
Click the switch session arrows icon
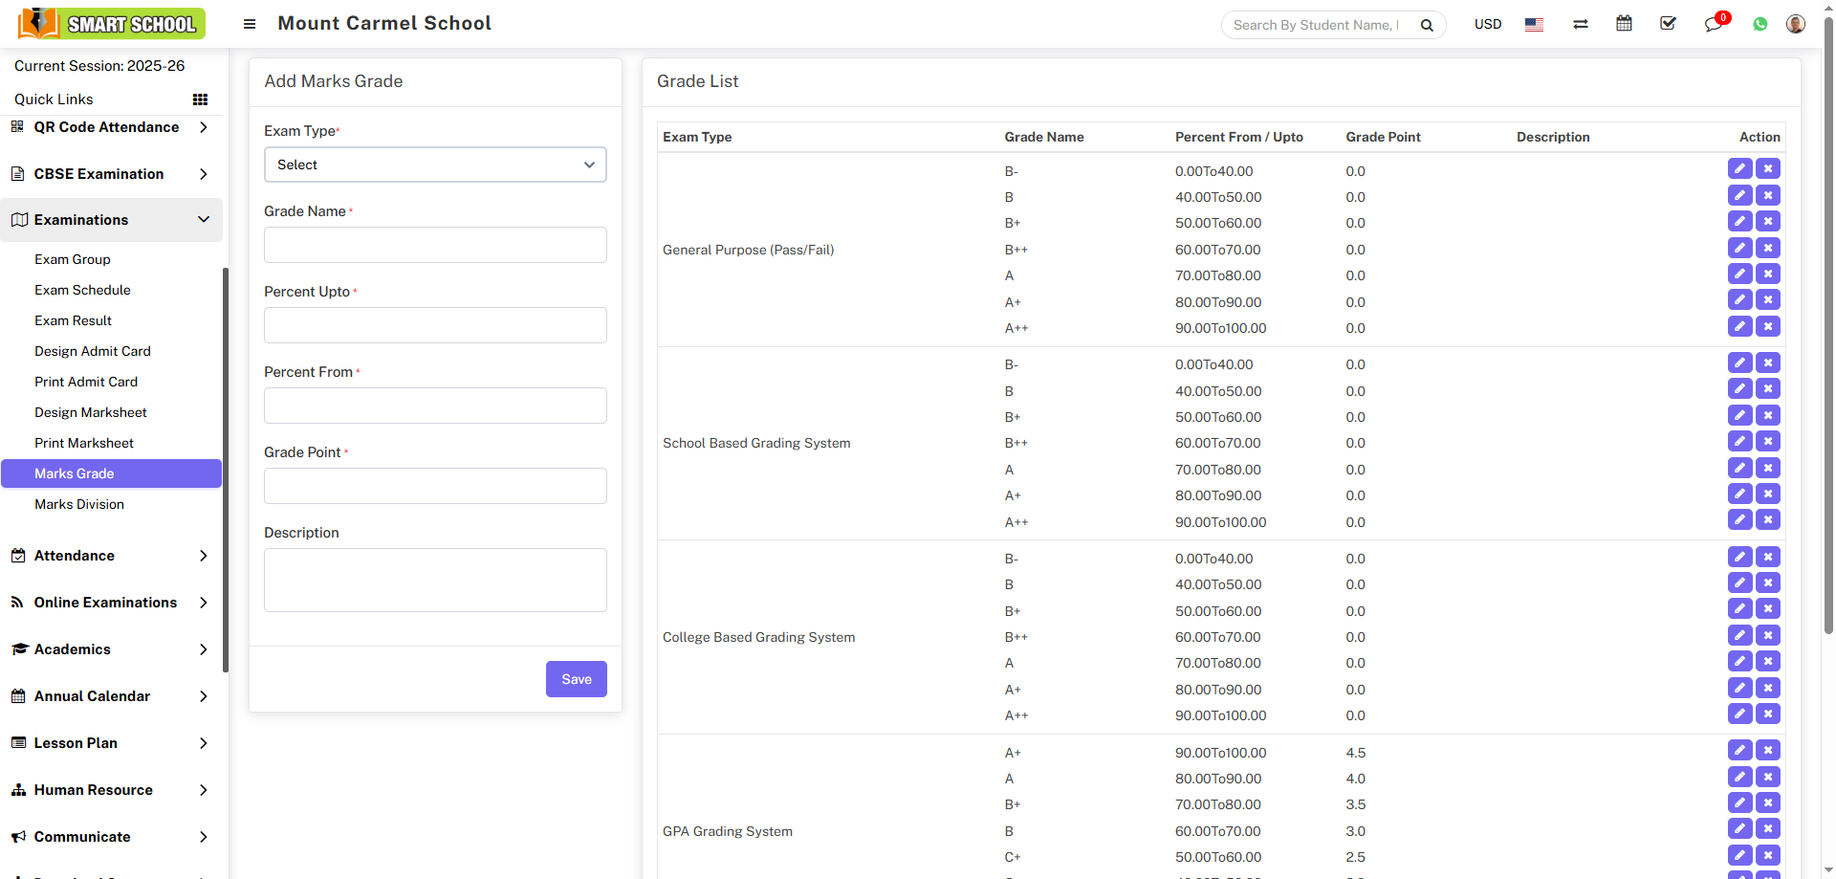point(1580,25)
